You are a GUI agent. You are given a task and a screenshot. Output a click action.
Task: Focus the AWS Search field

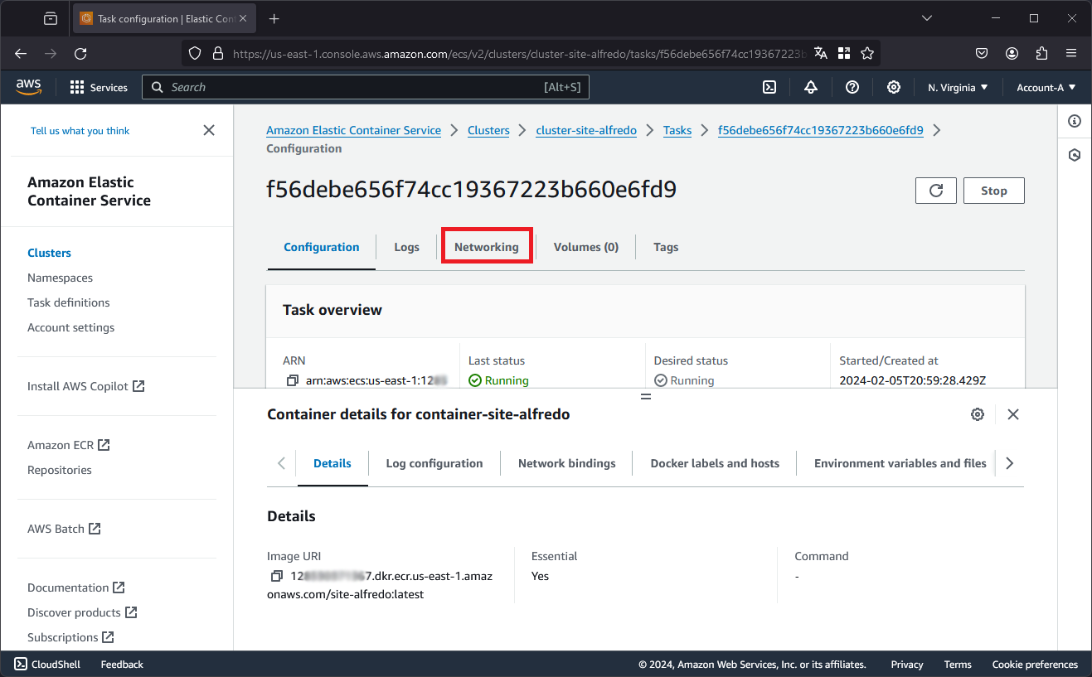pyautogui.click(x=366, y=87)
